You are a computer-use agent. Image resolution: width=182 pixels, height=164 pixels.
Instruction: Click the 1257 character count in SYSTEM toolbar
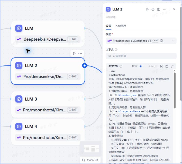(134, 66)
